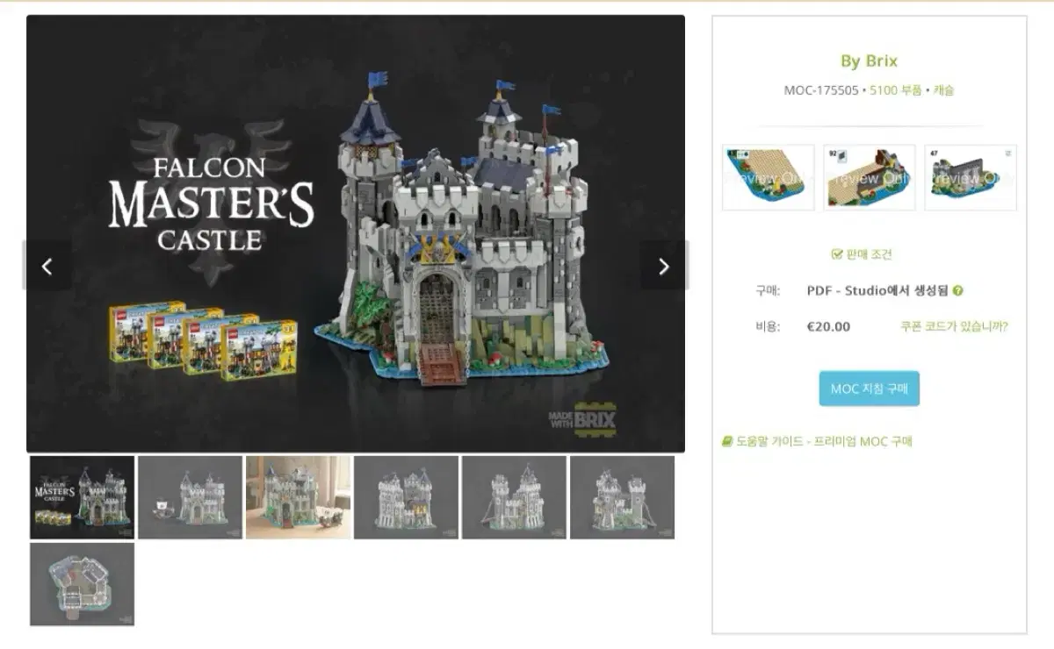Select the fifth gallery thumbnail castle rear
The width and height of the screenshot is (1054, 649).
pyautogui.click(x=515, y=497)
